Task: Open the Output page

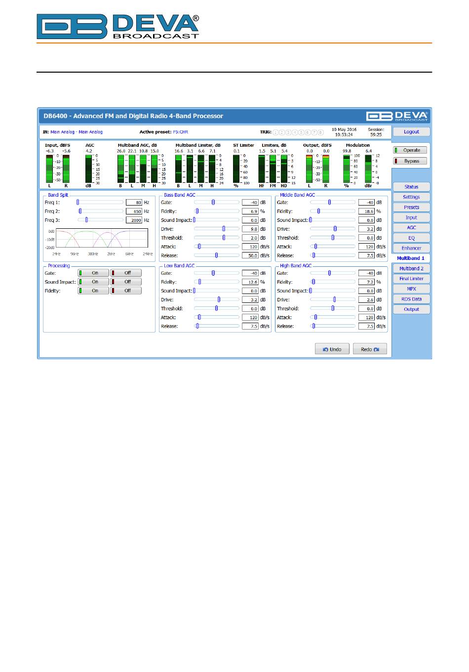Action: tap(411, 309)
